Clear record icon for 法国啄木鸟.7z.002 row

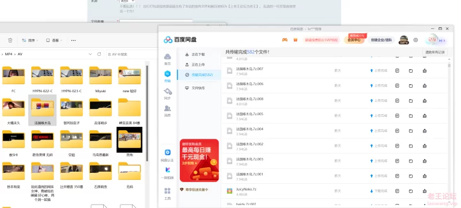point(425,146)
